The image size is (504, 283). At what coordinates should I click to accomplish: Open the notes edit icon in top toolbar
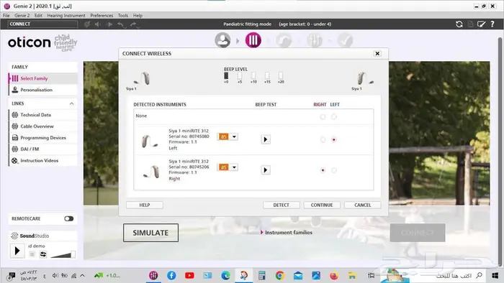481,24
